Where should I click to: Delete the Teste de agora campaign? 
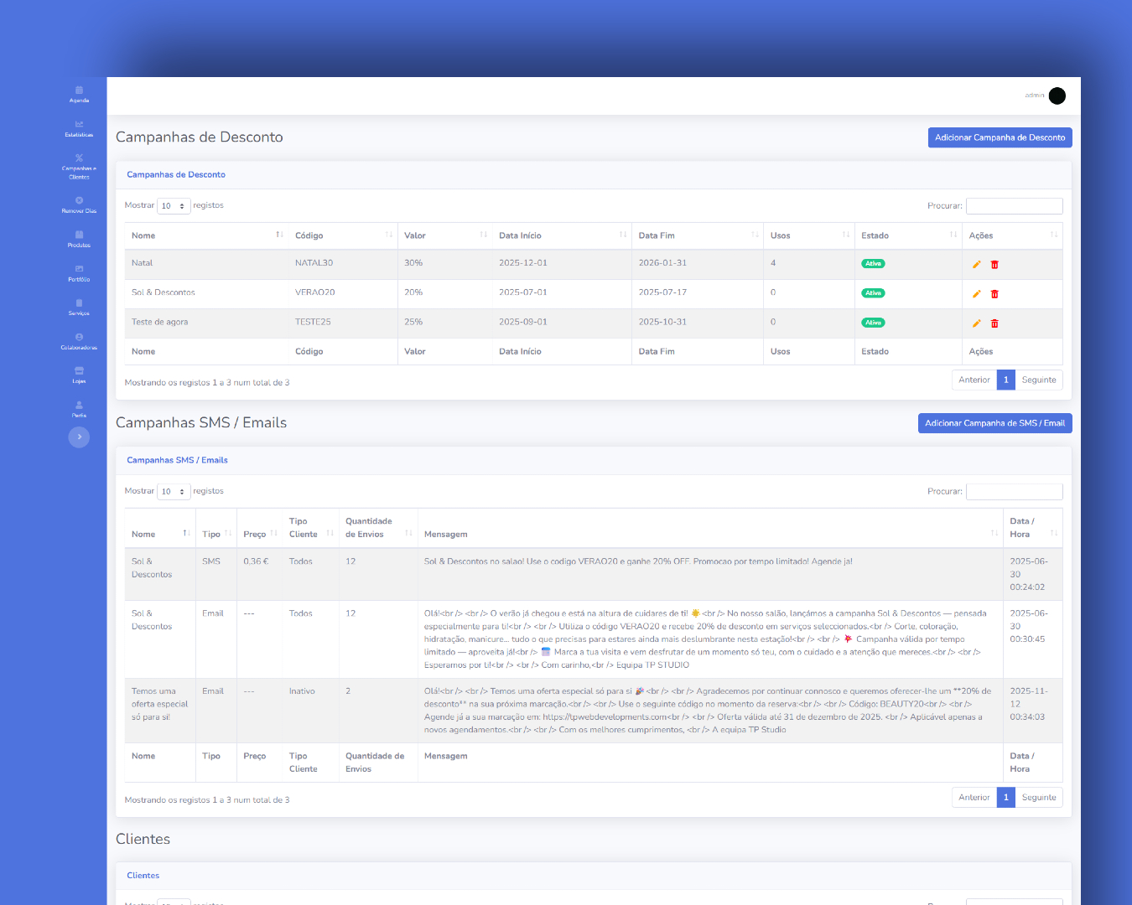click(x=994, y=323)
